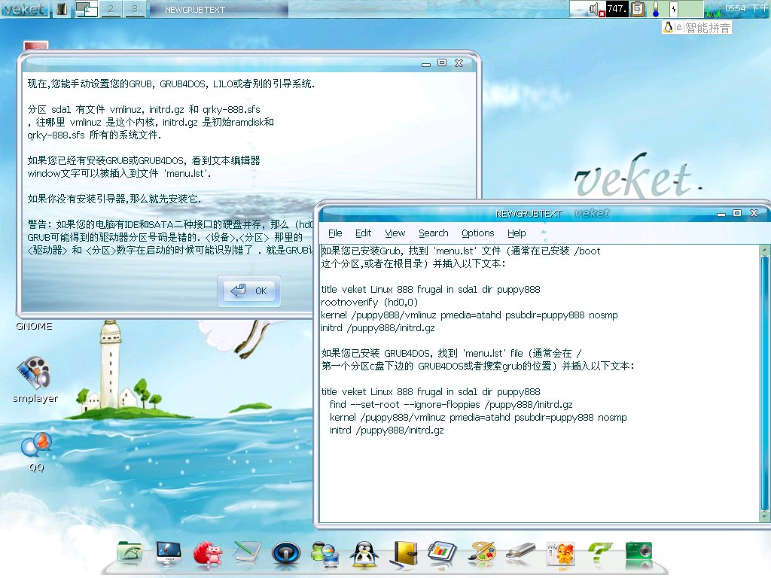Open the View menu in NEWGRUBTEXT editor
The width and height of the screenshot is (771, 578).
[395, 233]
